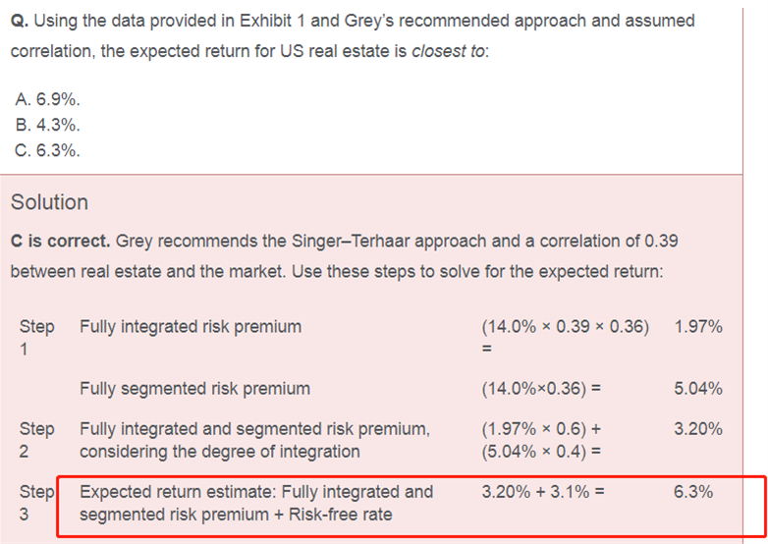Click the formula (14.0%×0.36) =
Image resolution: width=768 pixels, height=544 pixels.
pos(541,389)
